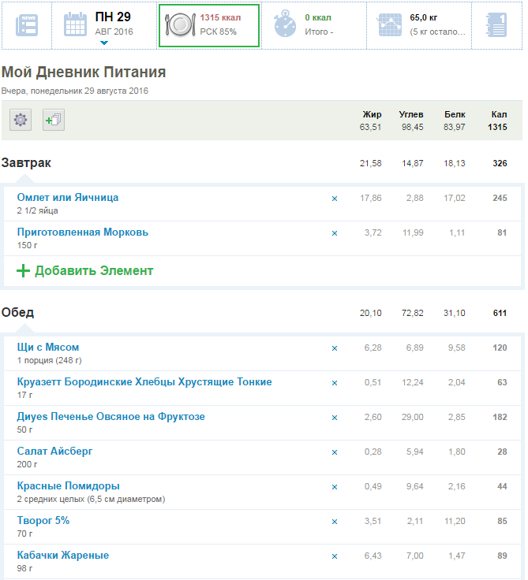Remove Щи с Мясом entry
Image resolution: width=528 pixels, height=580 pixels.
334,348
